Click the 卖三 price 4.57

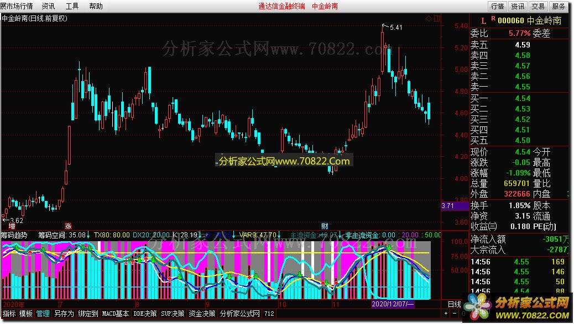coord(523,66)
